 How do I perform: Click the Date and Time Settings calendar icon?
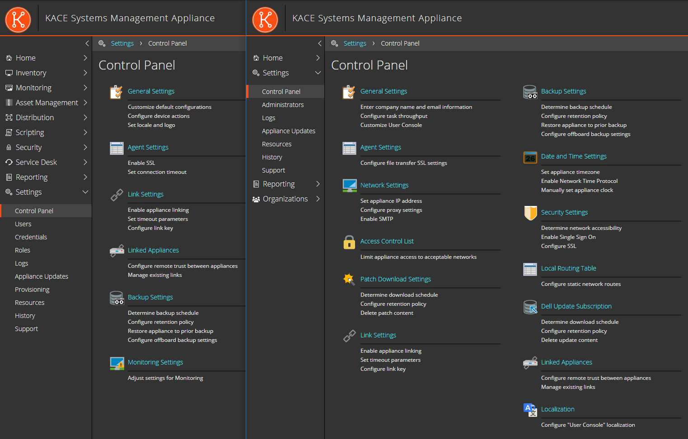coord(530,157)
